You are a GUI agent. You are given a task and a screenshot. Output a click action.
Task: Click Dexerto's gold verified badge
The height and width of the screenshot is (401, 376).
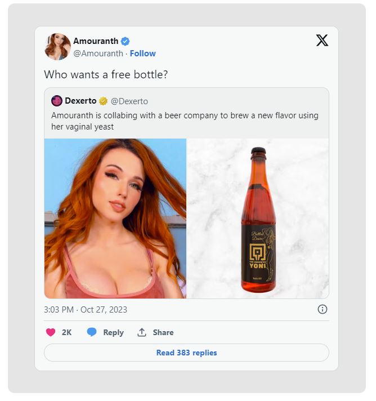click(103, 101)
